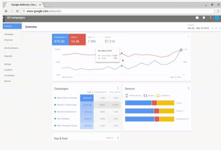221x150 pixels.
Task: Open Locations in the left sidebar
Action: point(8,70)
